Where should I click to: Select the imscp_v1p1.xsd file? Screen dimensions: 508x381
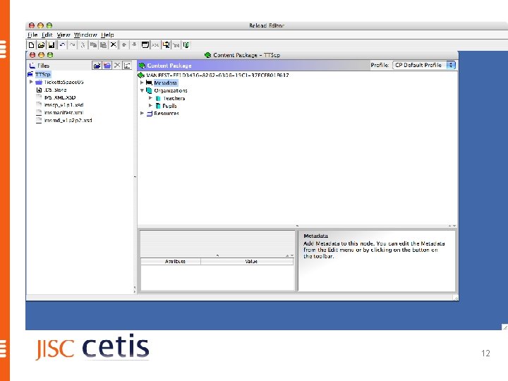(x=64, y=105)
